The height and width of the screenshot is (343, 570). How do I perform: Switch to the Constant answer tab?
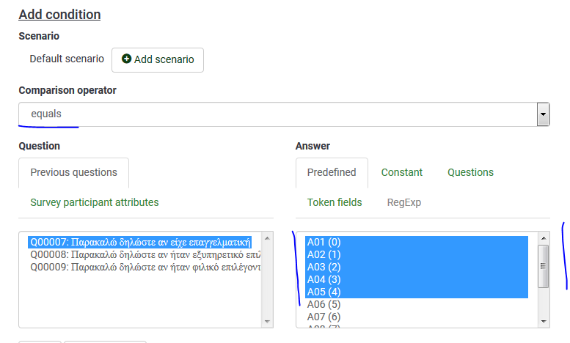coord(402,172)
